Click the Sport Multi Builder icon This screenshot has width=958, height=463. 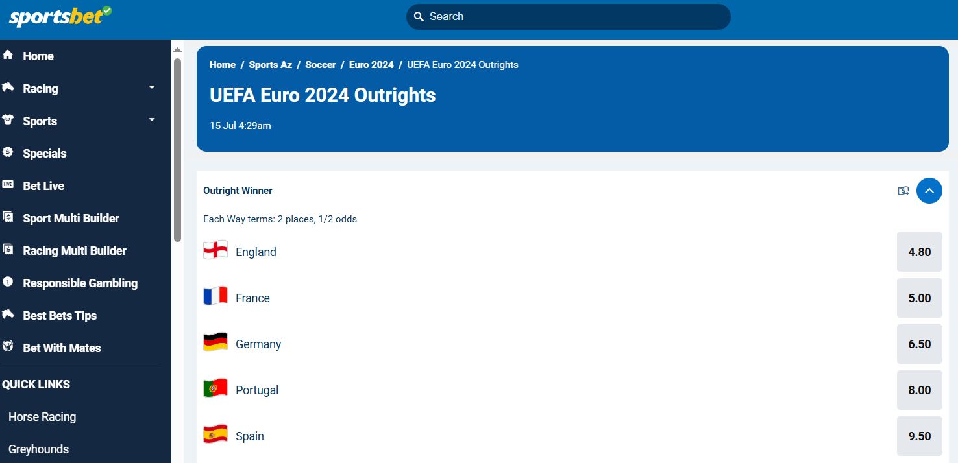pos(8,217)
